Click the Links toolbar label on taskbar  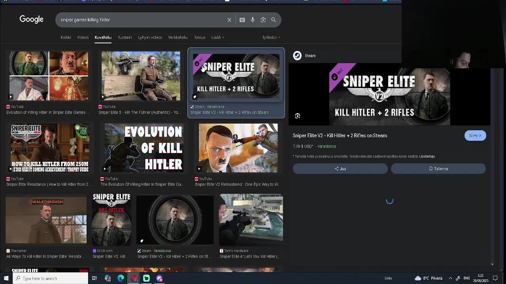pyautogui.click(x=388, y=278)
